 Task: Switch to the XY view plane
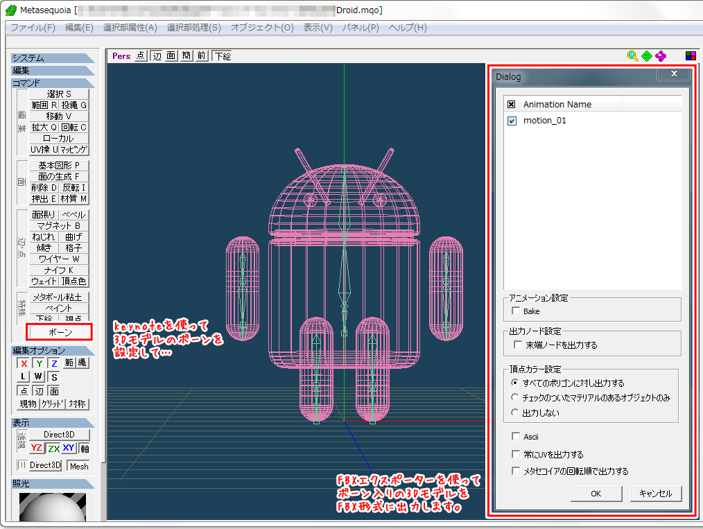pos(69,448)
